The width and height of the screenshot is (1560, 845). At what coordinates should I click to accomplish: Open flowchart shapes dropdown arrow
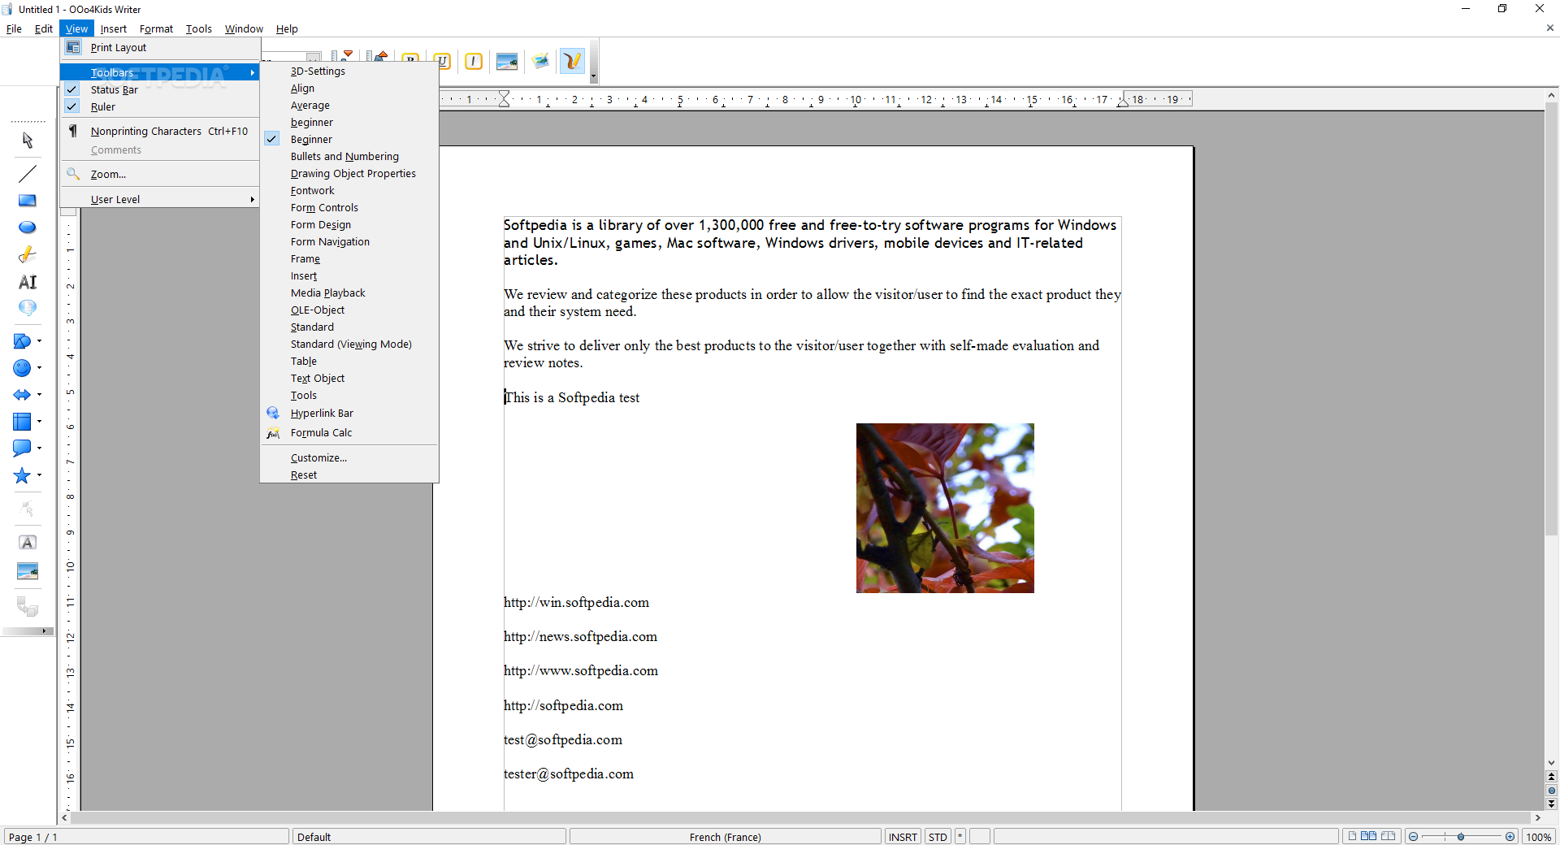pos(39,422)
